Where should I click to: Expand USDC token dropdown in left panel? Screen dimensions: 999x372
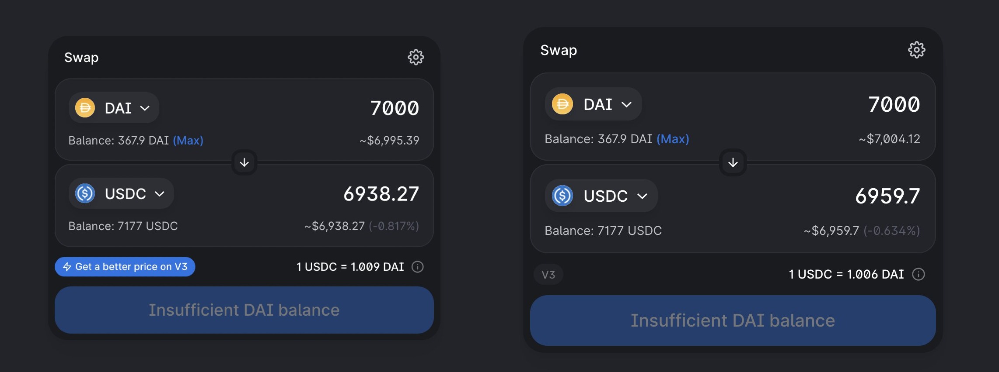click(160, 193)
